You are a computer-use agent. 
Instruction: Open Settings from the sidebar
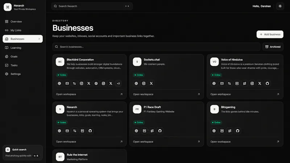click(x=22, y=74)
